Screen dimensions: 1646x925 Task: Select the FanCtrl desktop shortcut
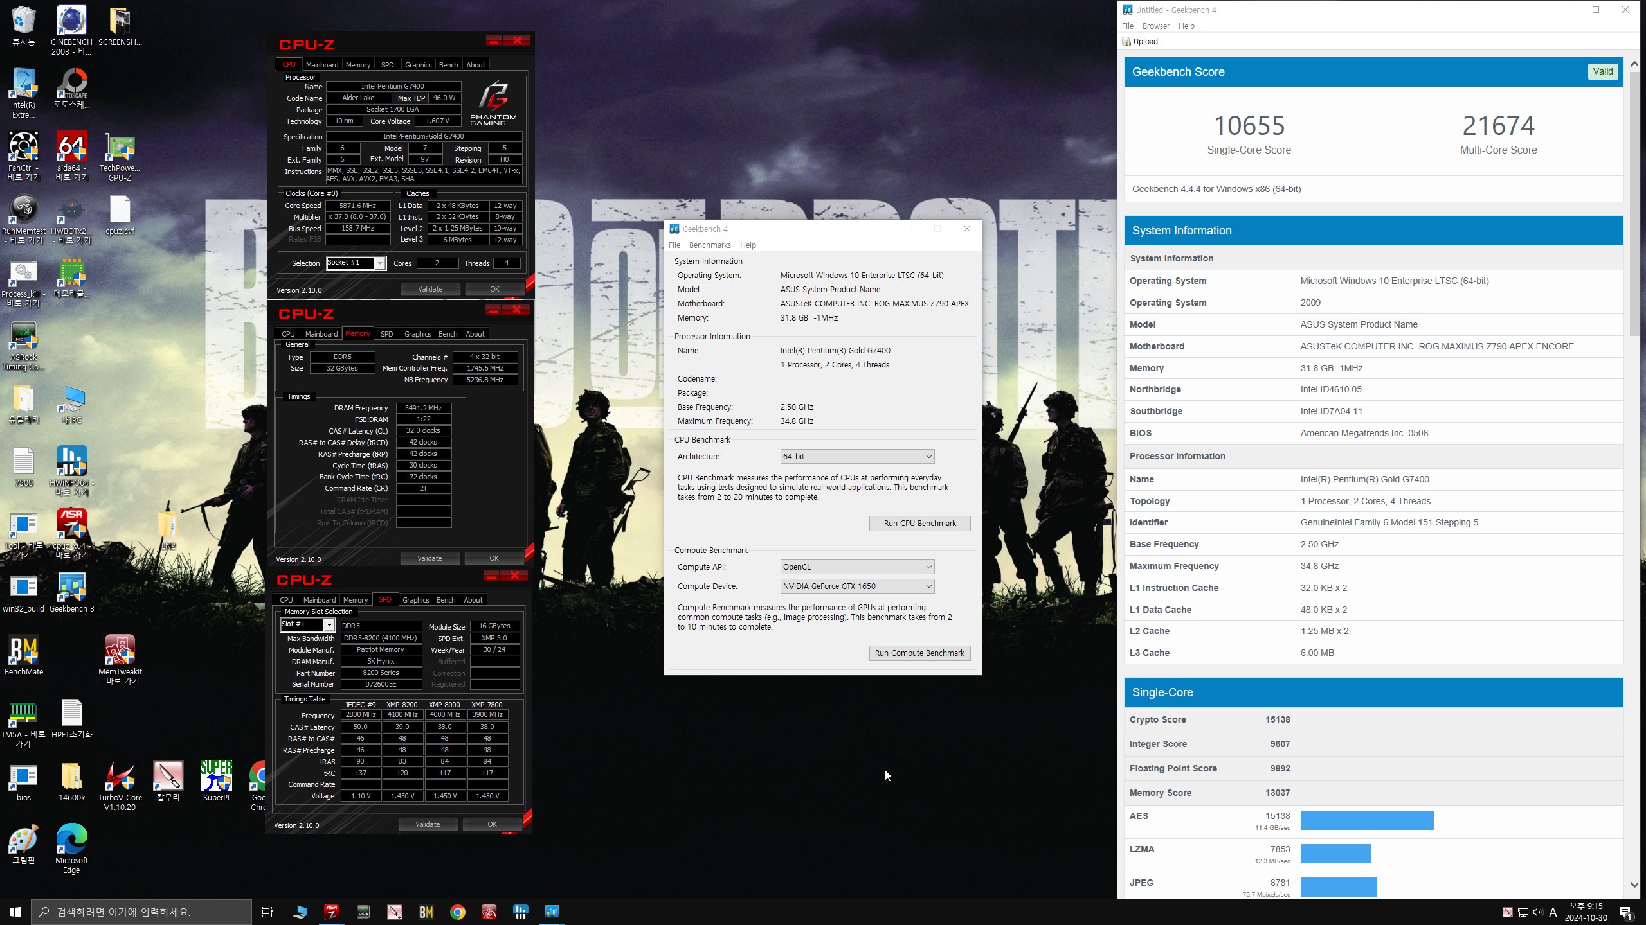click(23, 156)
